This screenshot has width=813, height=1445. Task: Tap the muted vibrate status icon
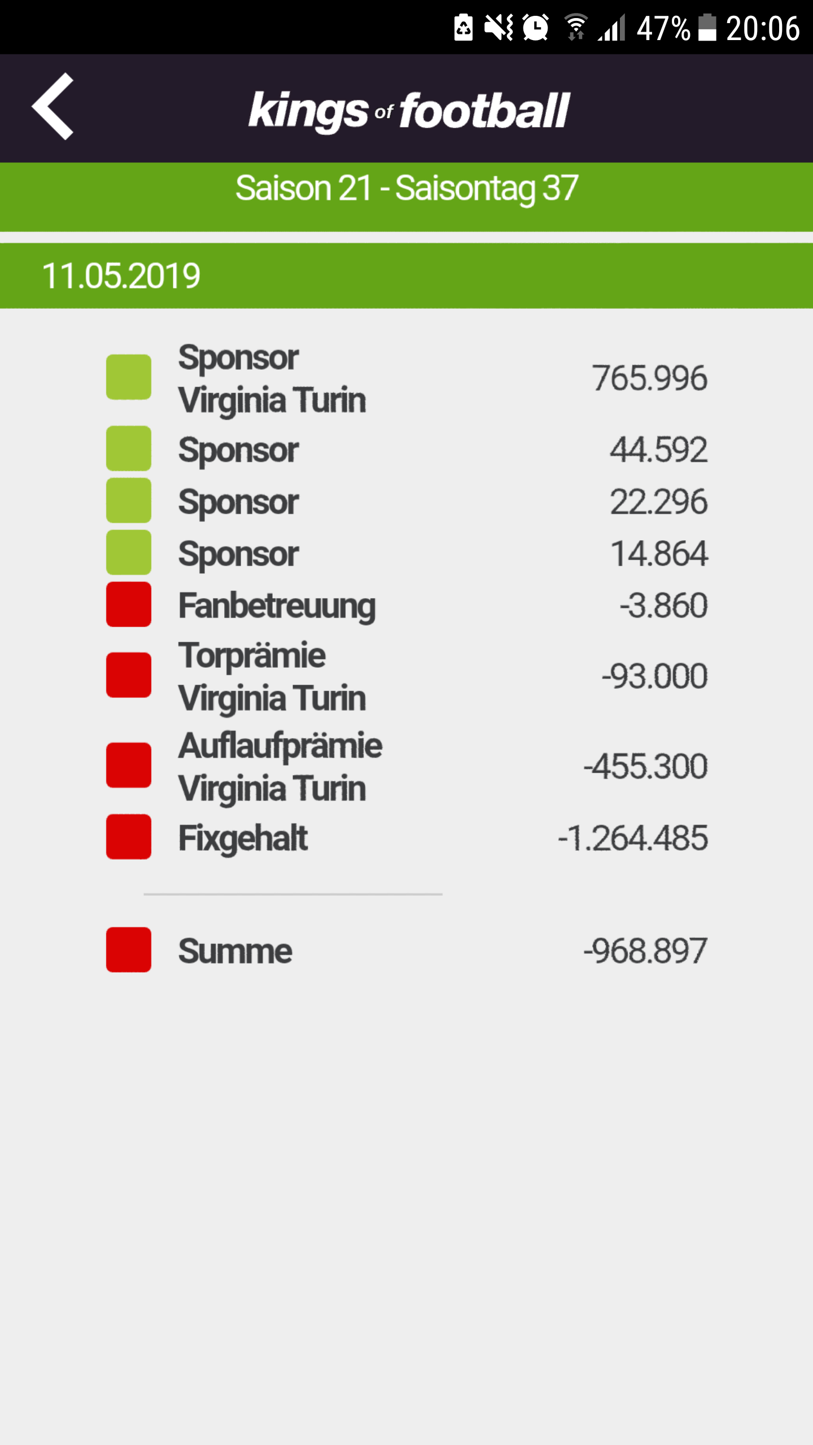pos(499,28)
